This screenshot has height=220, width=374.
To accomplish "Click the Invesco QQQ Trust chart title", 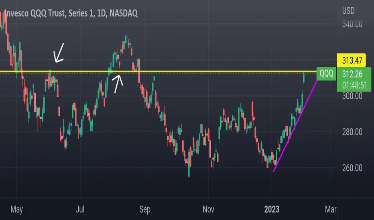I will (x=71, y=13).
